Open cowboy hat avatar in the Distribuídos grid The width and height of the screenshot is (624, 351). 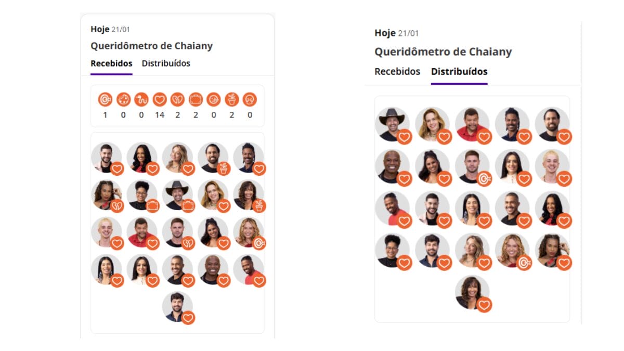pyautogui.click(x=392, y=124)
